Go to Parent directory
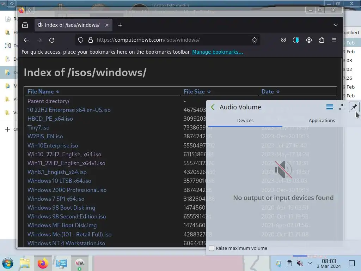 click(x=48, y=101)
